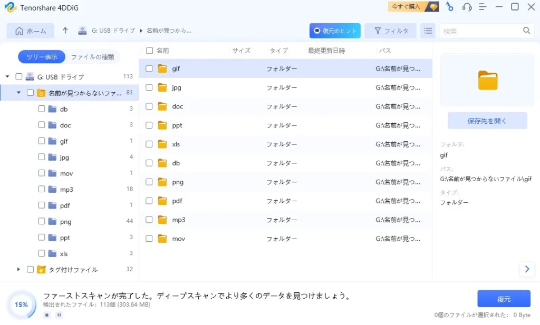
Task: Click the 15% scan progress circle
Action: (x=21, y=304)
